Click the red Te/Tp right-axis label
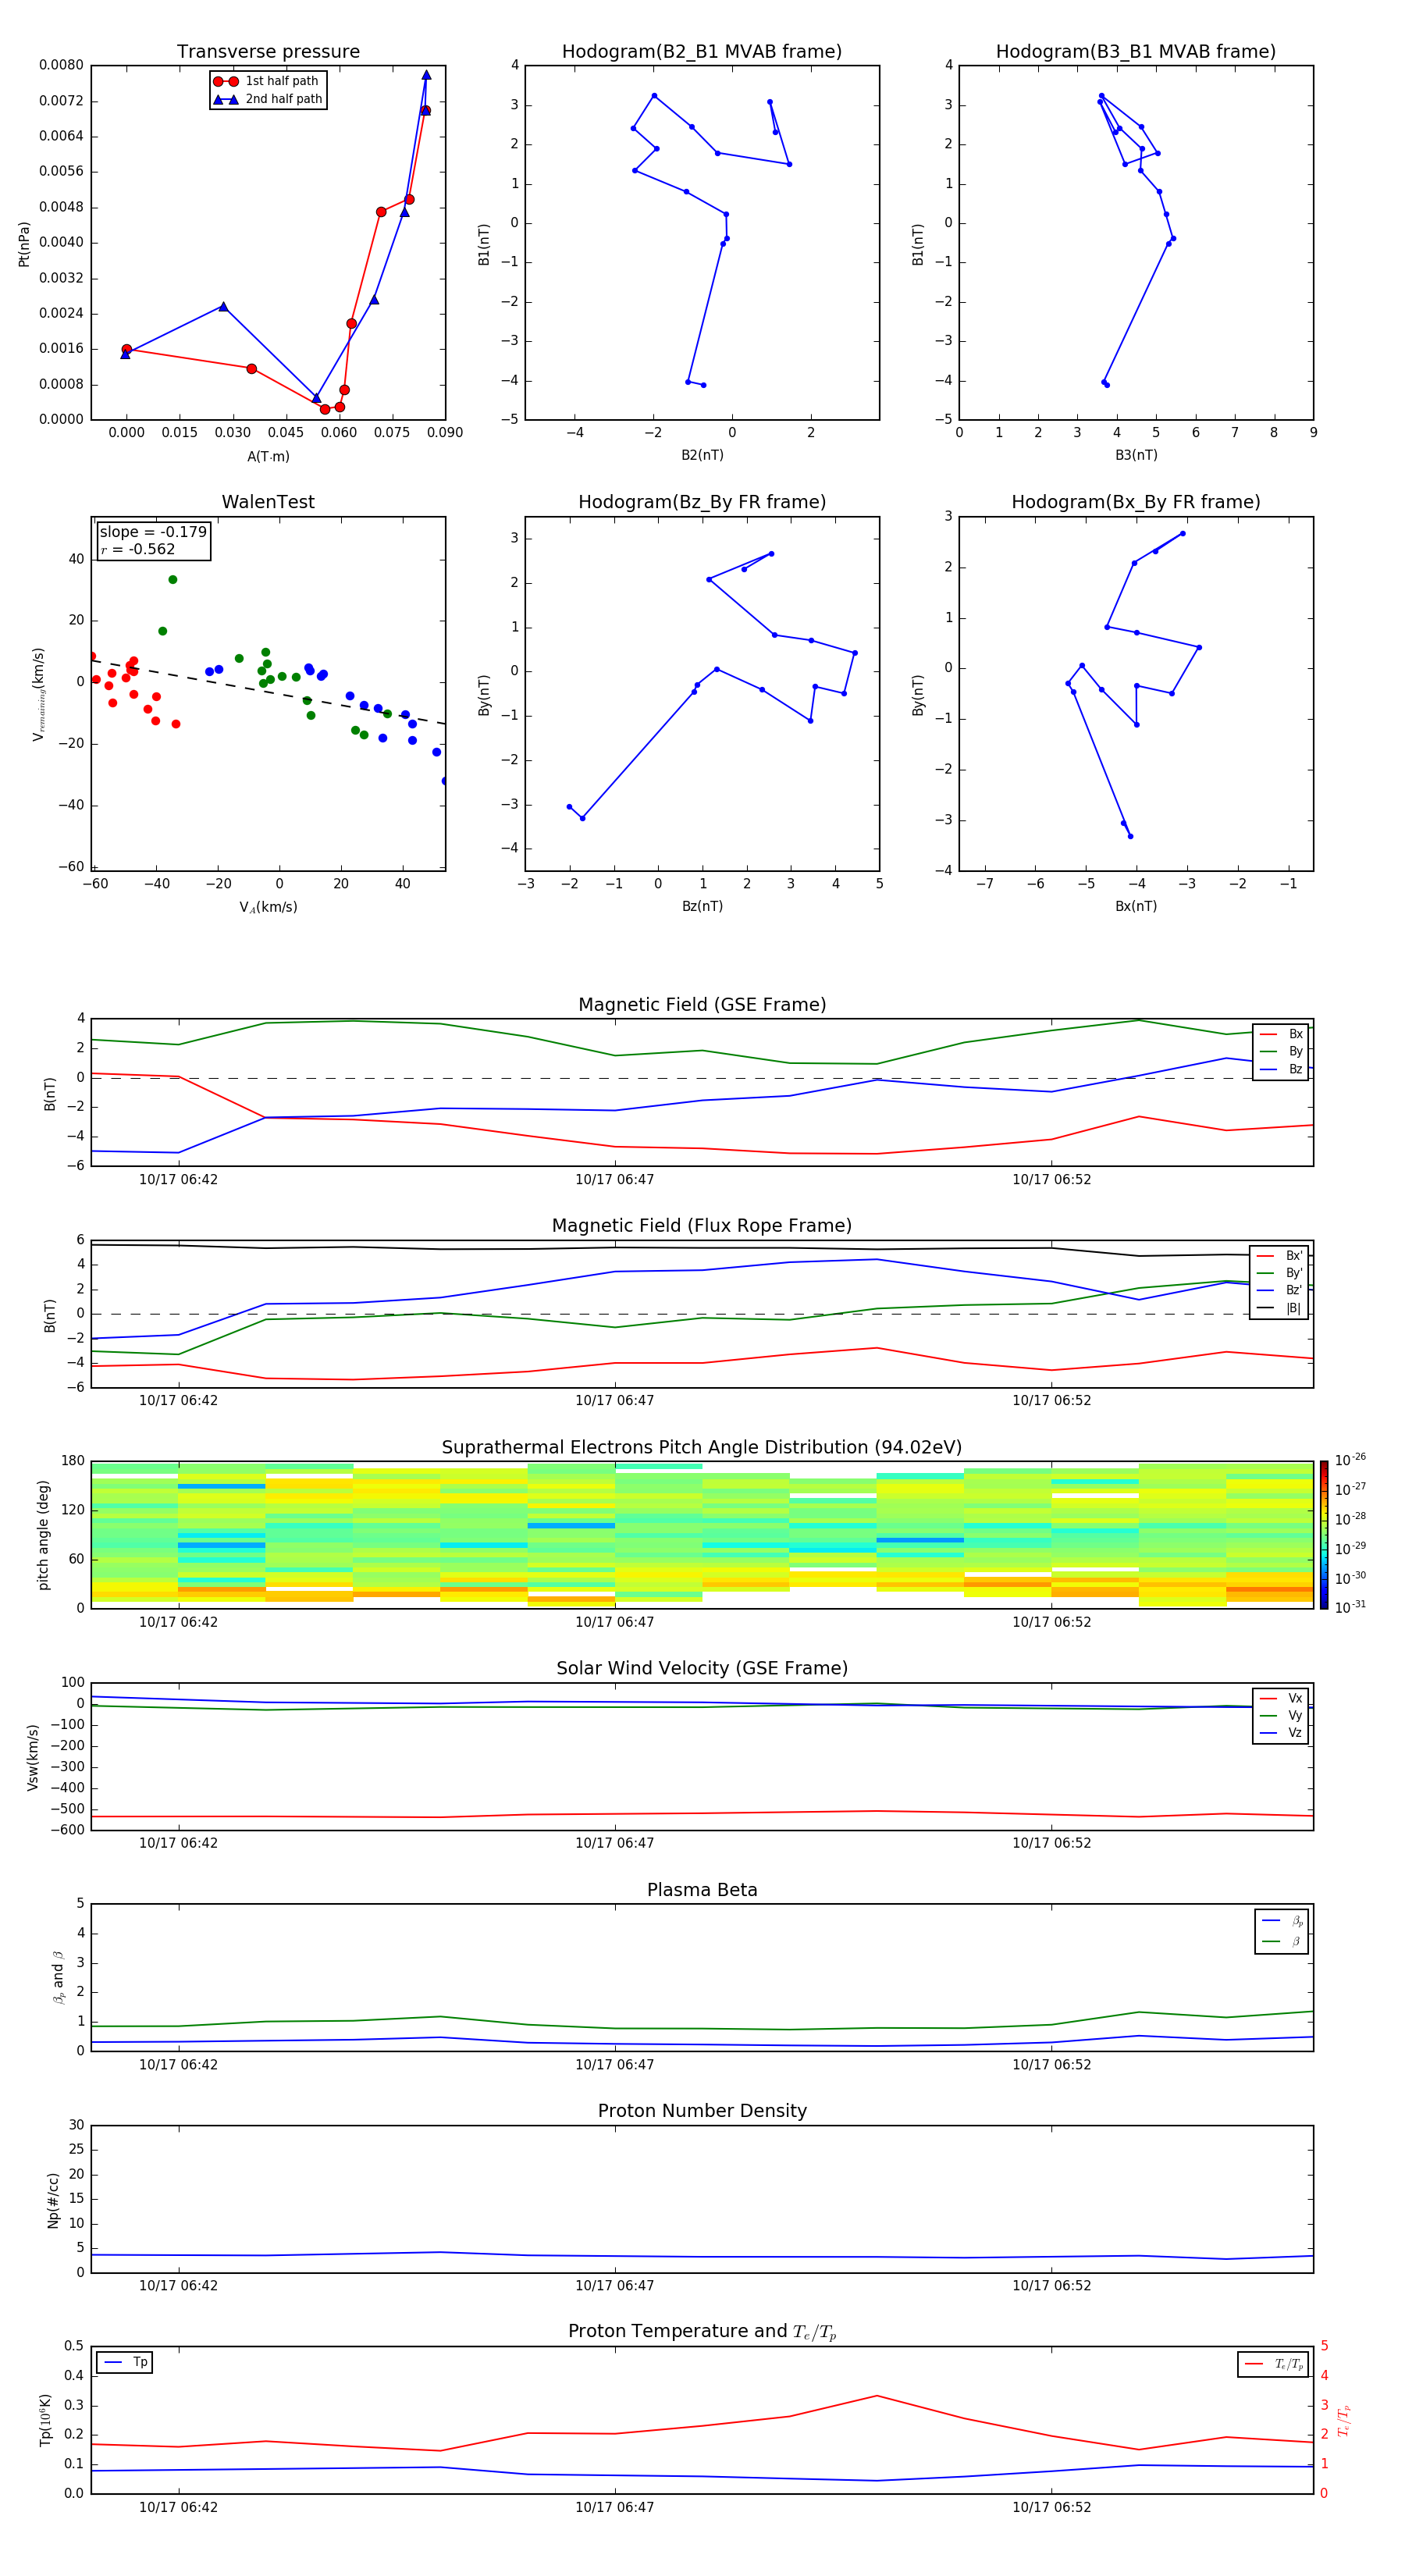This screenshot has height=2576, width=1405. click(x=1344, y=2421)
